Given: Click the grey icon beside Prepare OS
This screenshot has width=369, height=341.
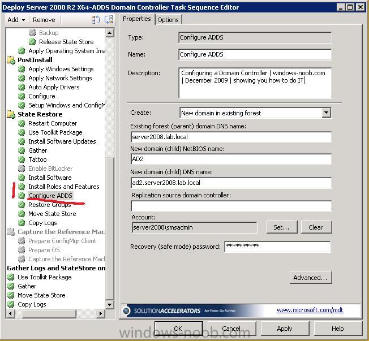Looking at the screenshot, I should [x=22, y=250].
